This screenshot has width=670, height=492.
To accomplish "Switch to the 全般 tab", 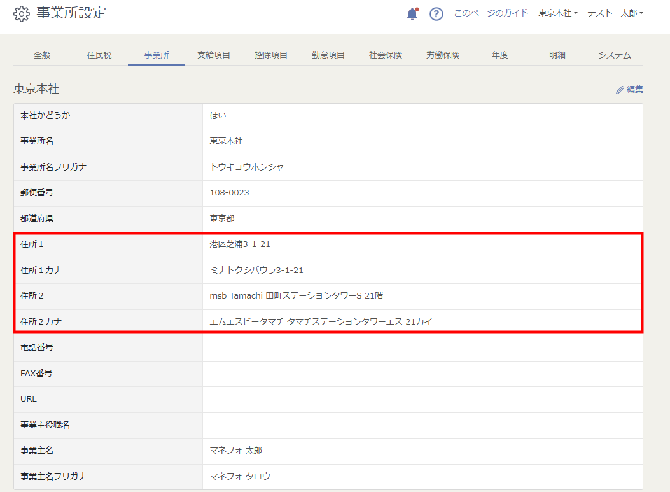I will (x=42, y=55).
